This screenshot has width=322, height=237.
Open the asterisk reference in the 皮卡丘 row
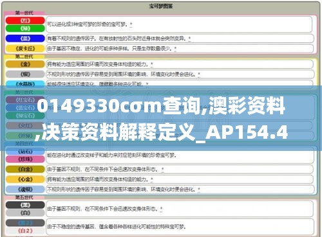175,48
